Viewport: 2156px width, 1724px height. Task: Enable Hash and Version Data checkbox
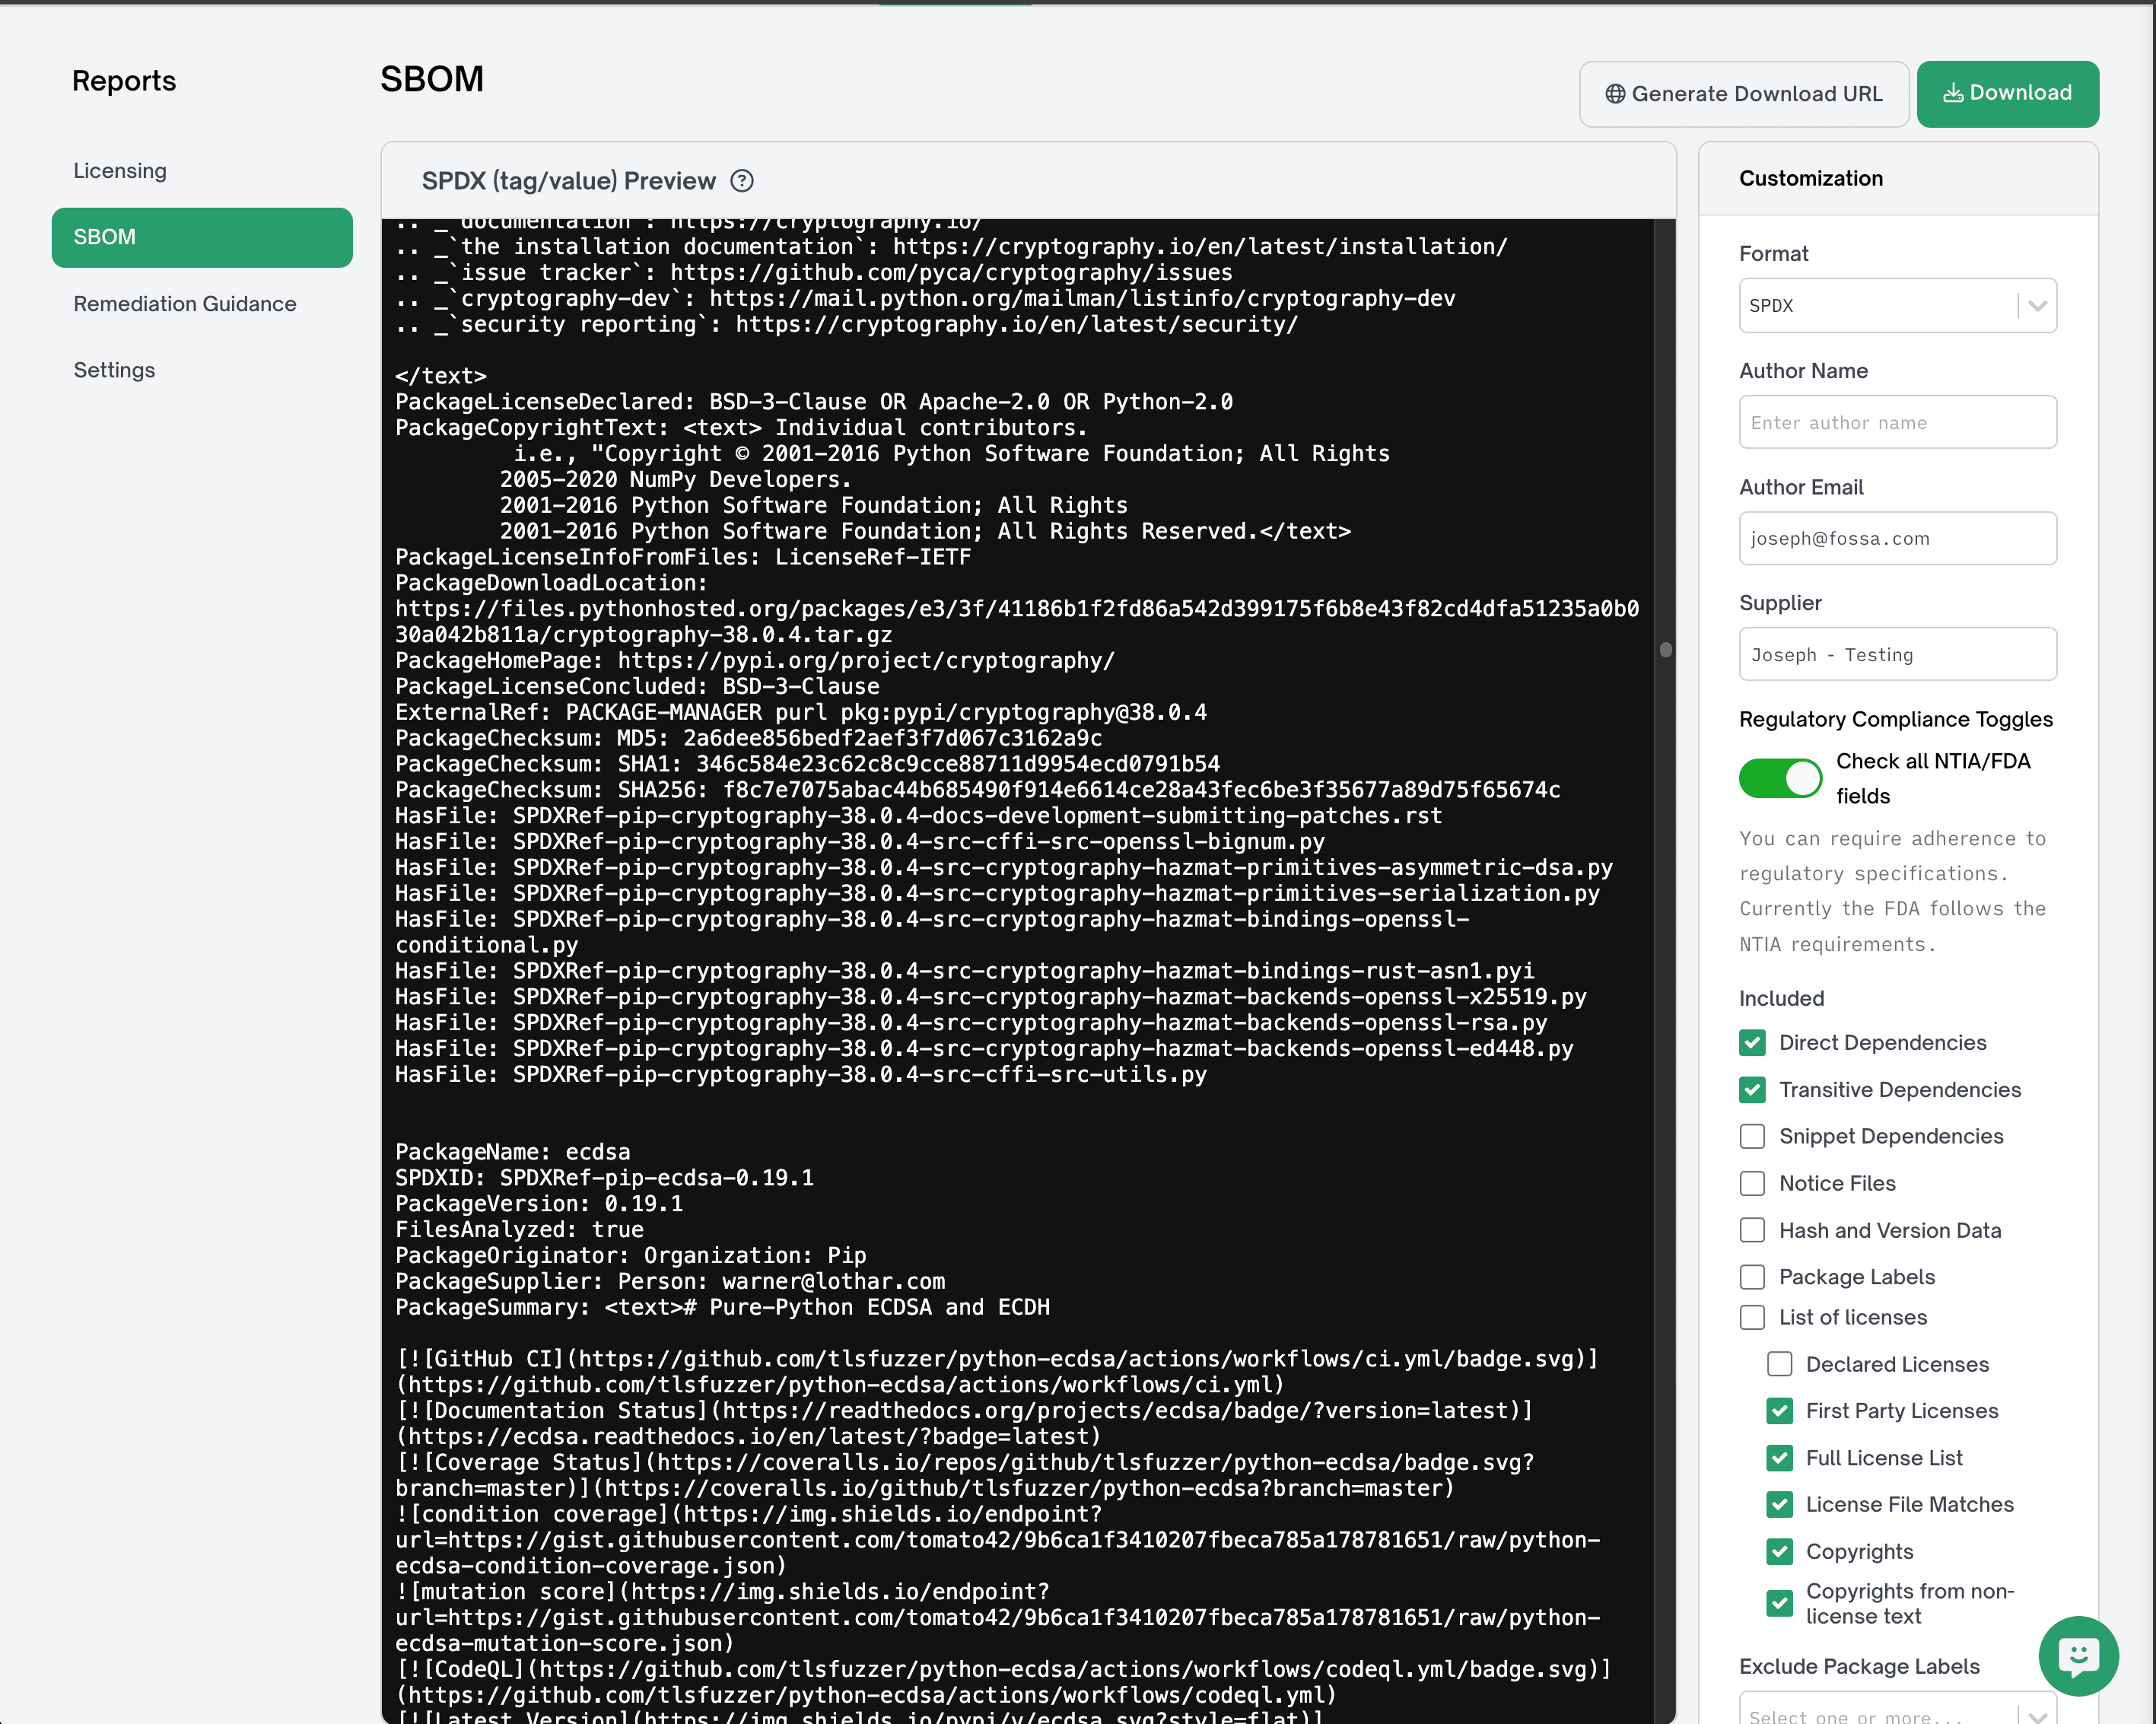[1752, 1230]
